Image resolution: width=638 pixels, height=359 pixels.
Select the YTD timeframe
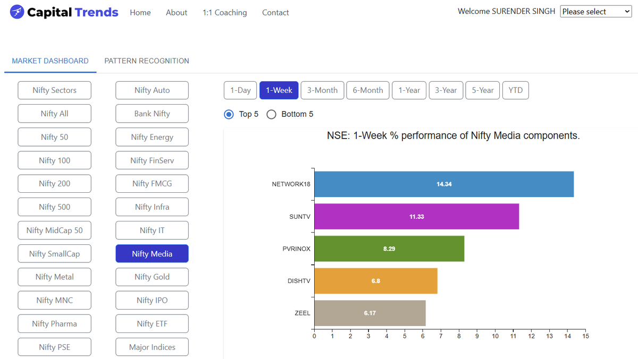click(x=515, y=90)
